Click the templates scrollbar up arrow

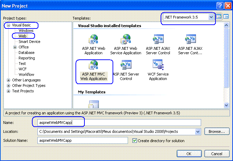[x=226, y=25]
